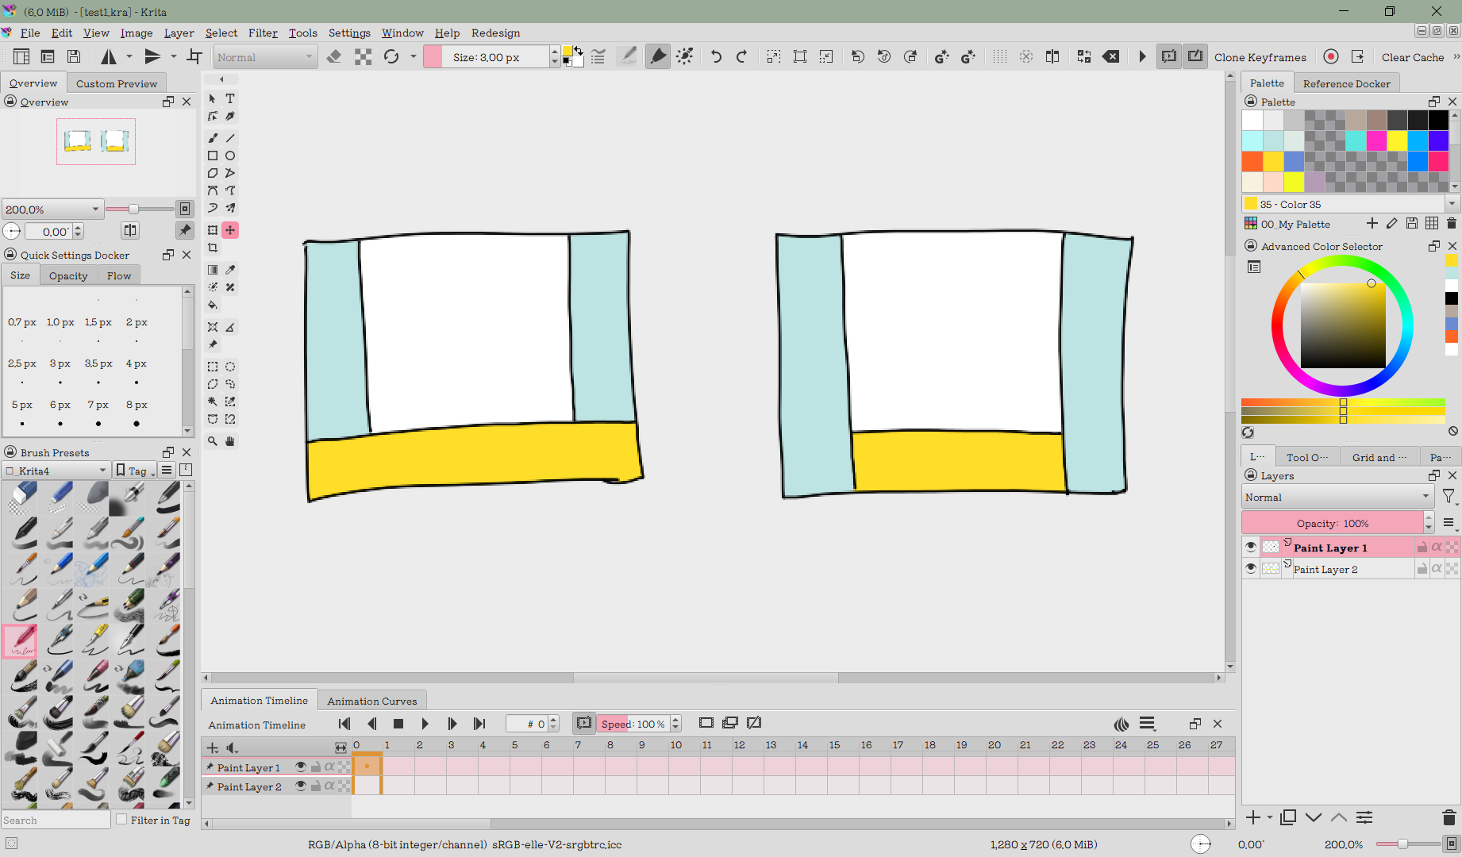Select the Text tool in toolbox
The image size is (1462, 857).
(230, 99)
